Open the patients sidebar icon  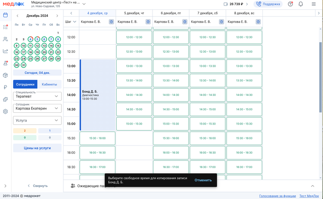click(x=5, y=39)
